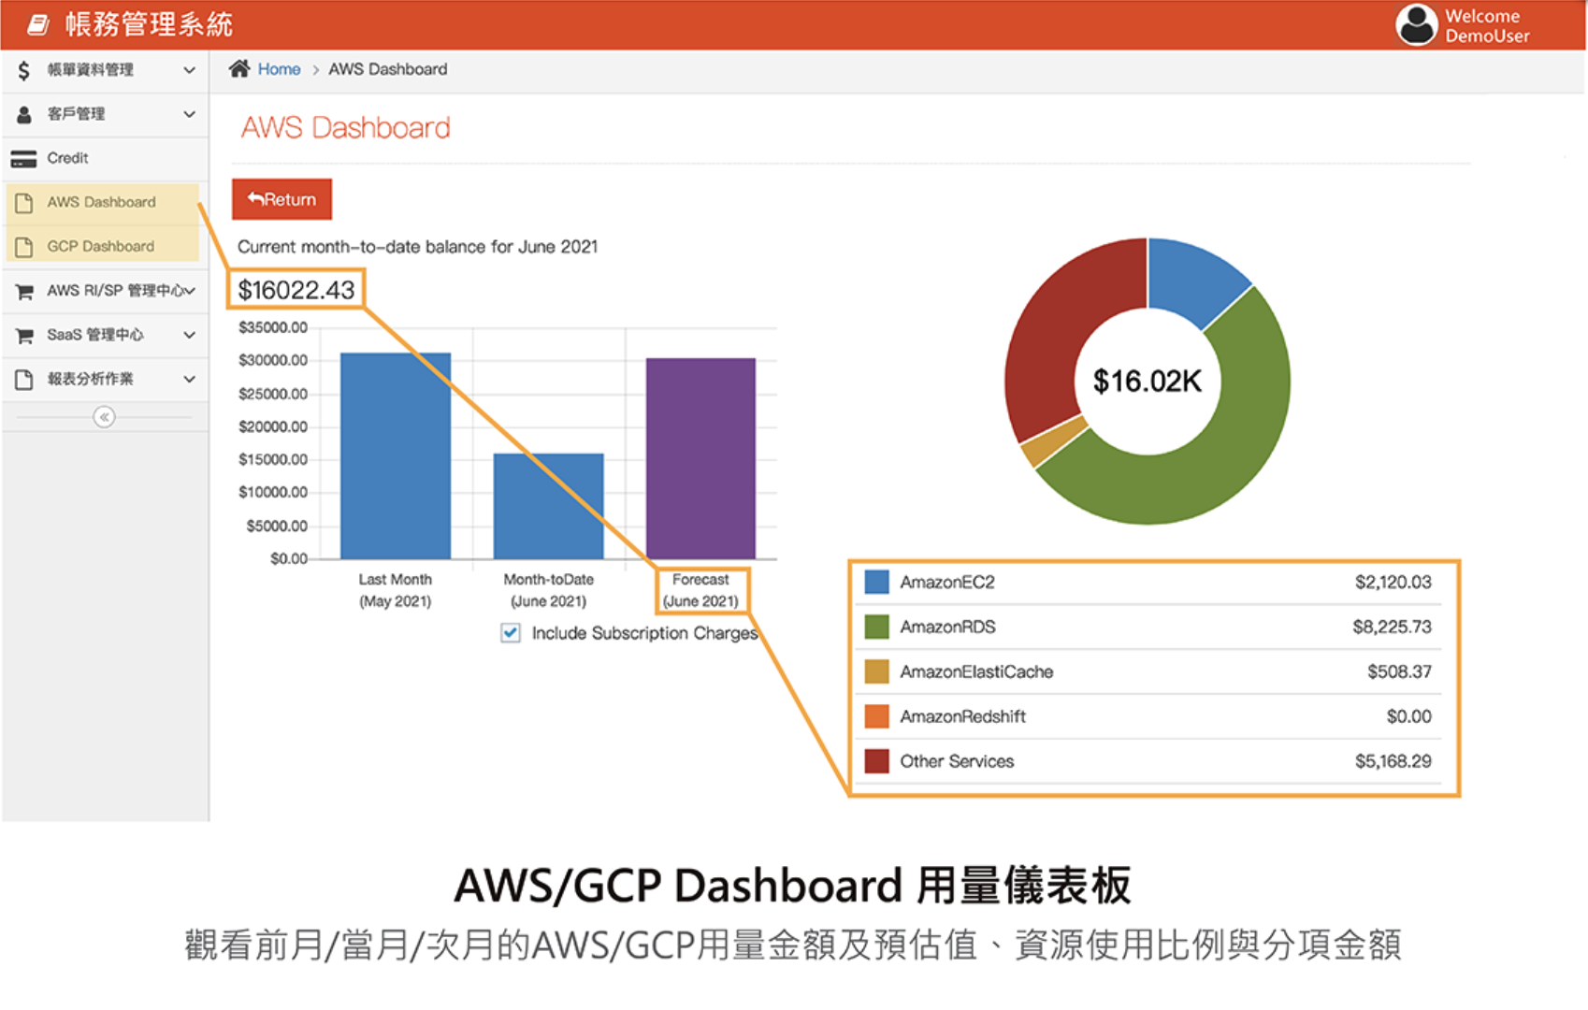1588x1010 pixels.
Task: Click AmazonEC2 legend label
Action: tap(947, 582)
